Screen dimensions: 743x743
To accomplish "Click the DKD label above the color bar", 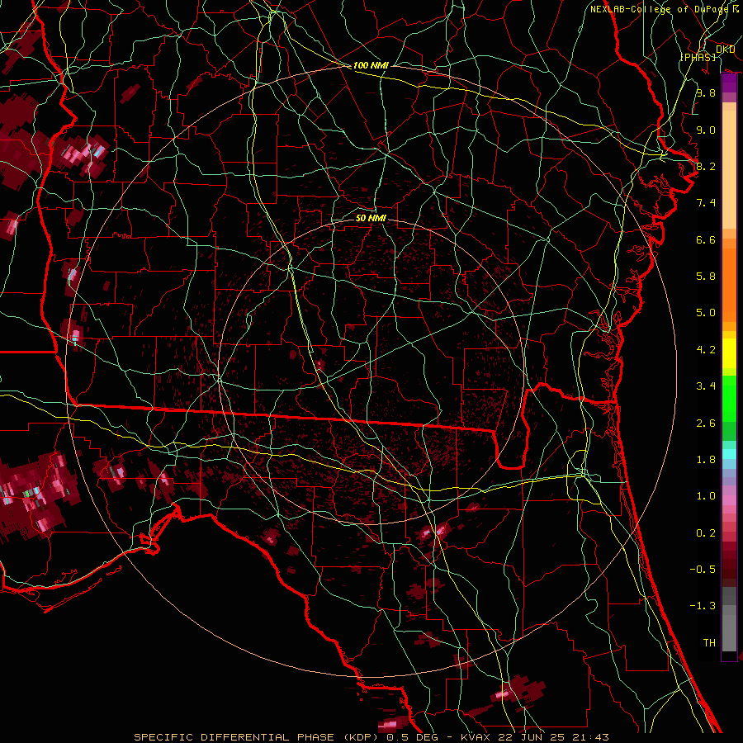I will 725,50.
